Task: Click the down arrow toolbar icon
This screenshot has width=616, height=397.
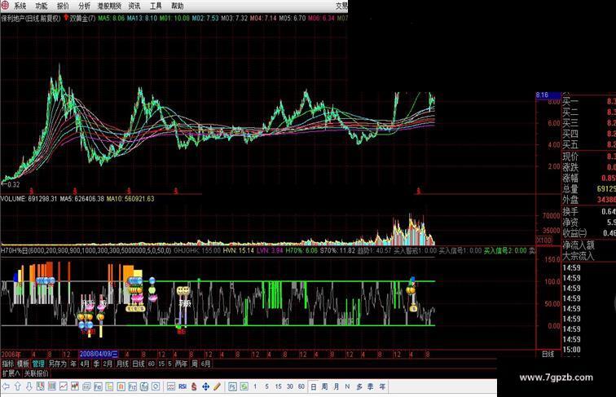Action: pos(29,386)
